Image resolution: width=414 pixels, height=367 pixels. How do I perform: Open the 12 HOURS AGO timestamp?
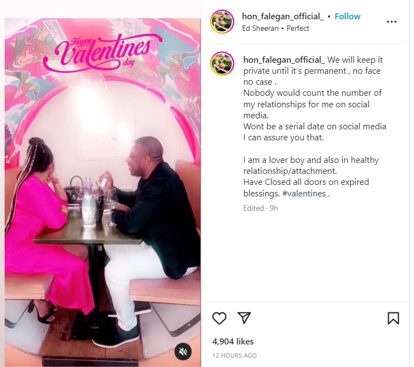pos(235,355)
